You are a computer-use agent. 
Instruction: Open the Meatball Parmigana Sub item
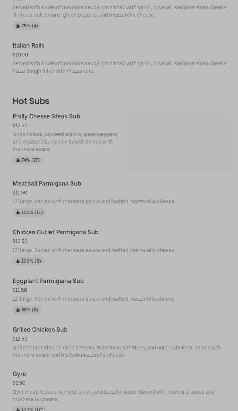click(47, 184)
